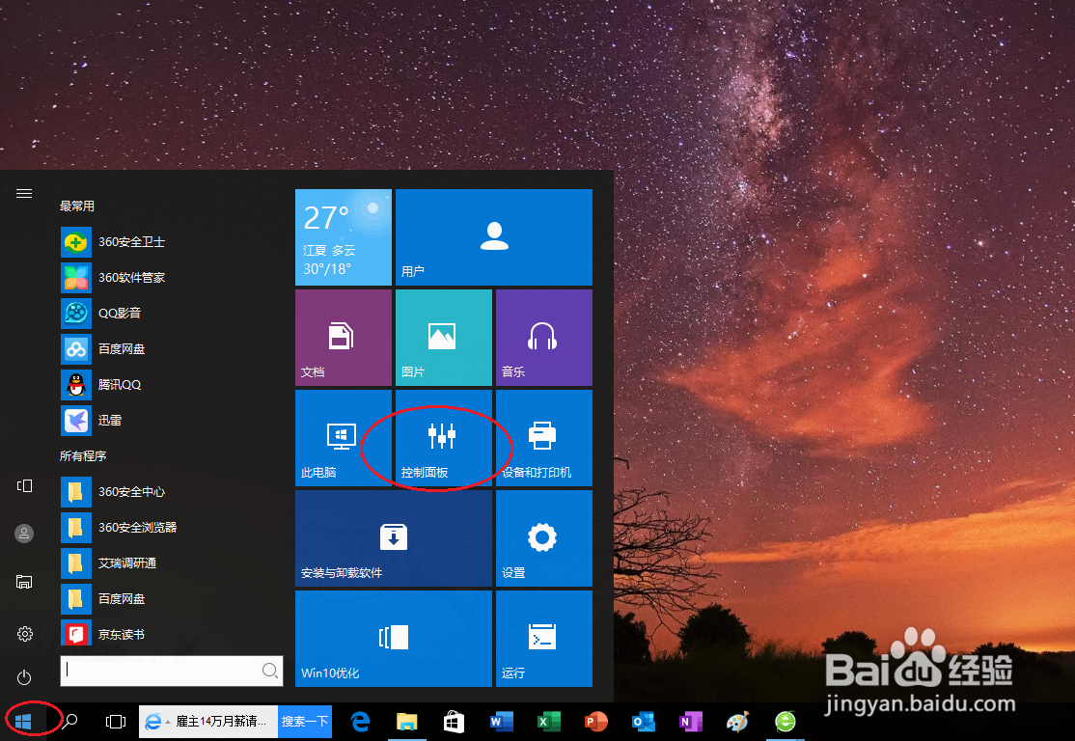
Task: Click the taskbar news text 雇主14万月薪请...
Action: tap(221, 721)
